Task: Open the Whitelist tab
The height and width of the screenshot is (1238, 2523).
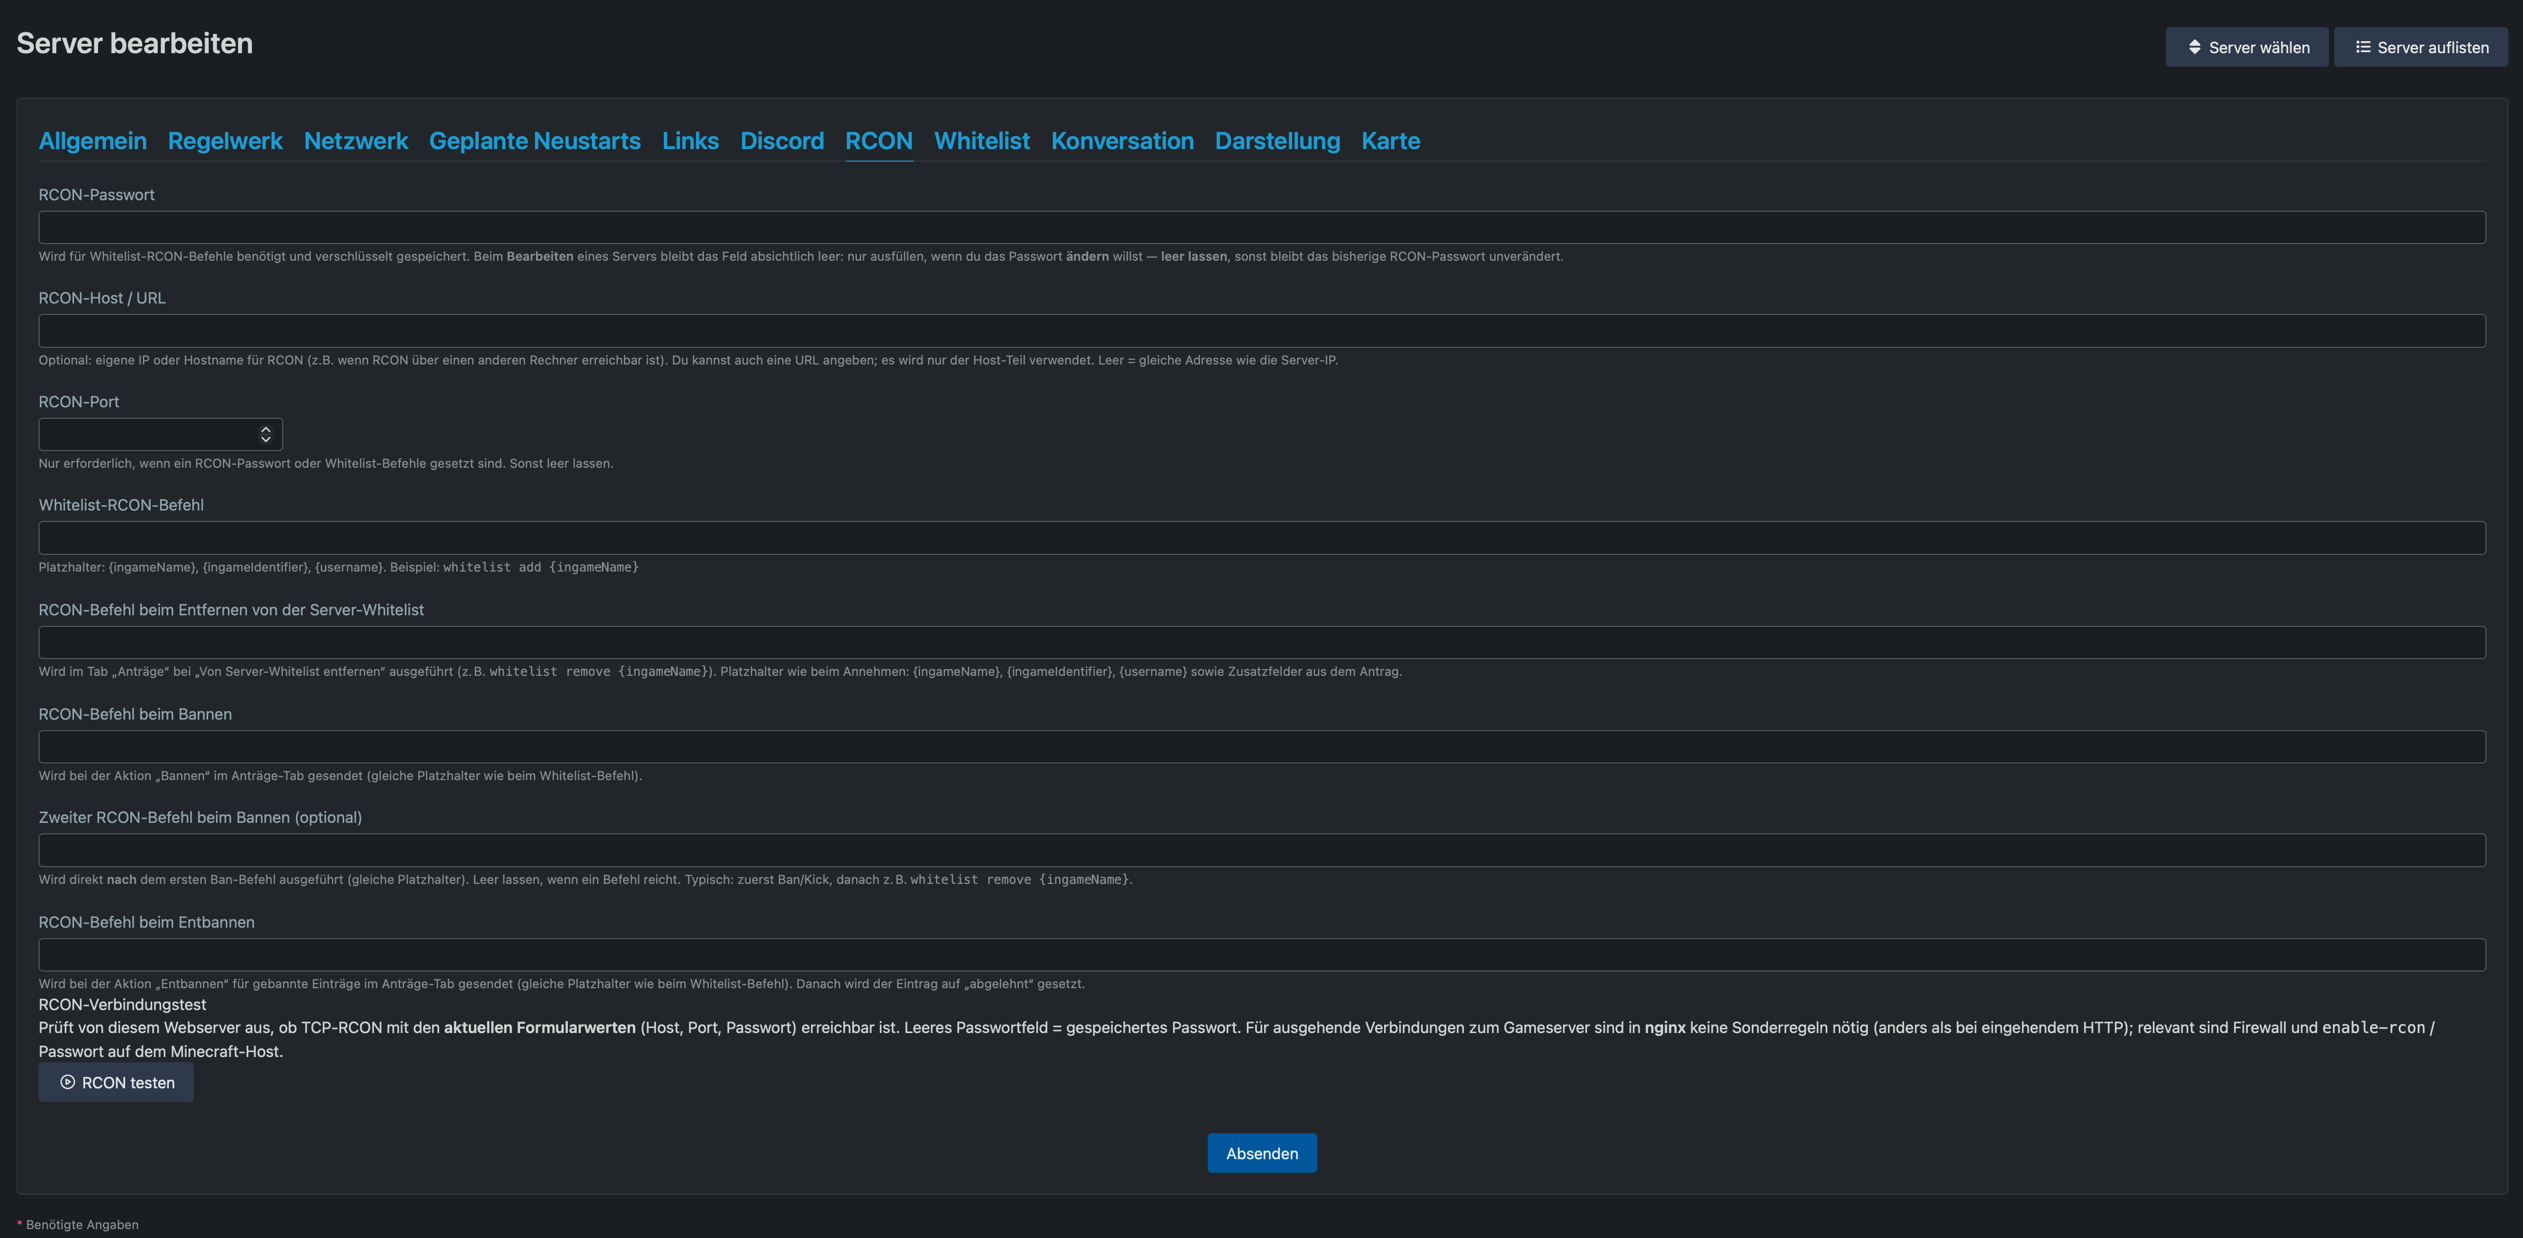Action: pyautogui.click(x=981, y=141)
